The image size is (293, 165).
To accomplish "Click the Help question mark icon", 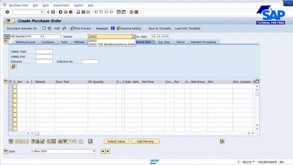I will [x=131, y=12].
